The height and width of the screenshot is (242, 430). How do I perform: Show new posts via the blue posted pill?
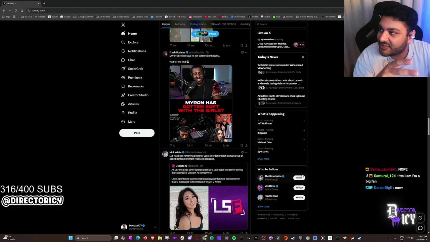[205, 34]
